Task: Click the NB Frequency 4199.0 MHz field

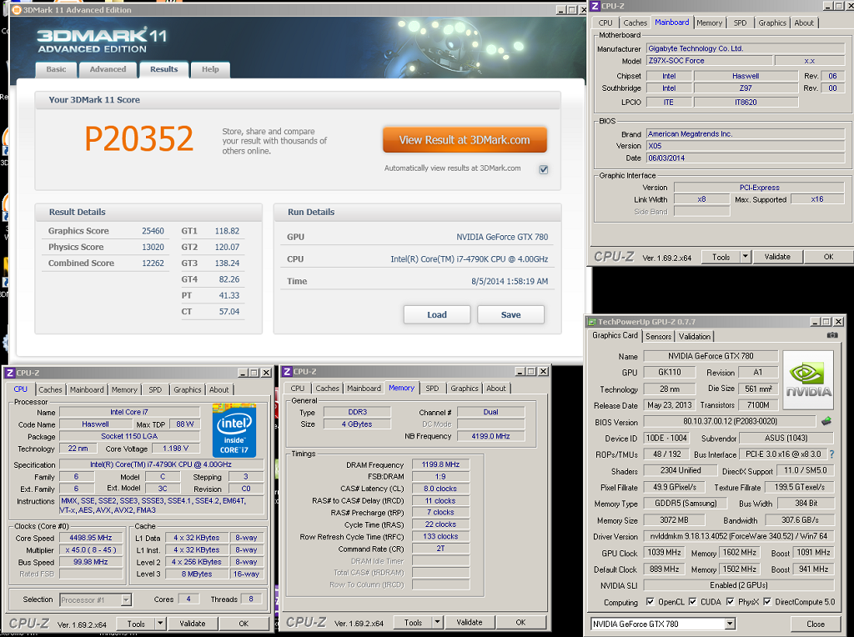Action: pos(490,436)
